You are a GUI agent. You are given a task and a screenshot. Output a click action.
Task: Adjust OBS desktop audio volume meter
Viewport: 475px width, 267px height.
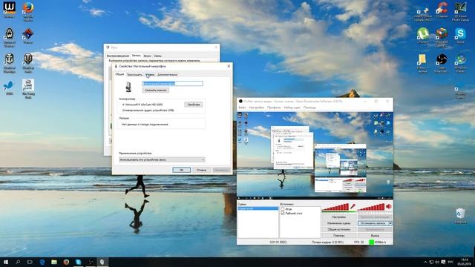371,207
